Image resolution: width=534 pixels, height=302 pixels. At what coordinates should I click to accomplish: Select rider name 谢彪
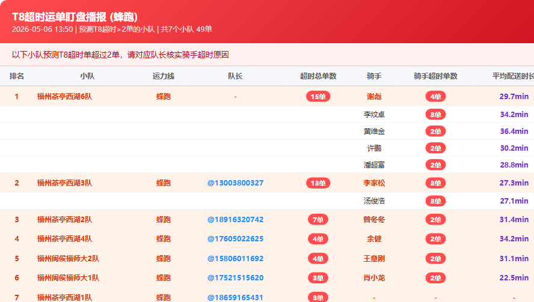point(374,97)
